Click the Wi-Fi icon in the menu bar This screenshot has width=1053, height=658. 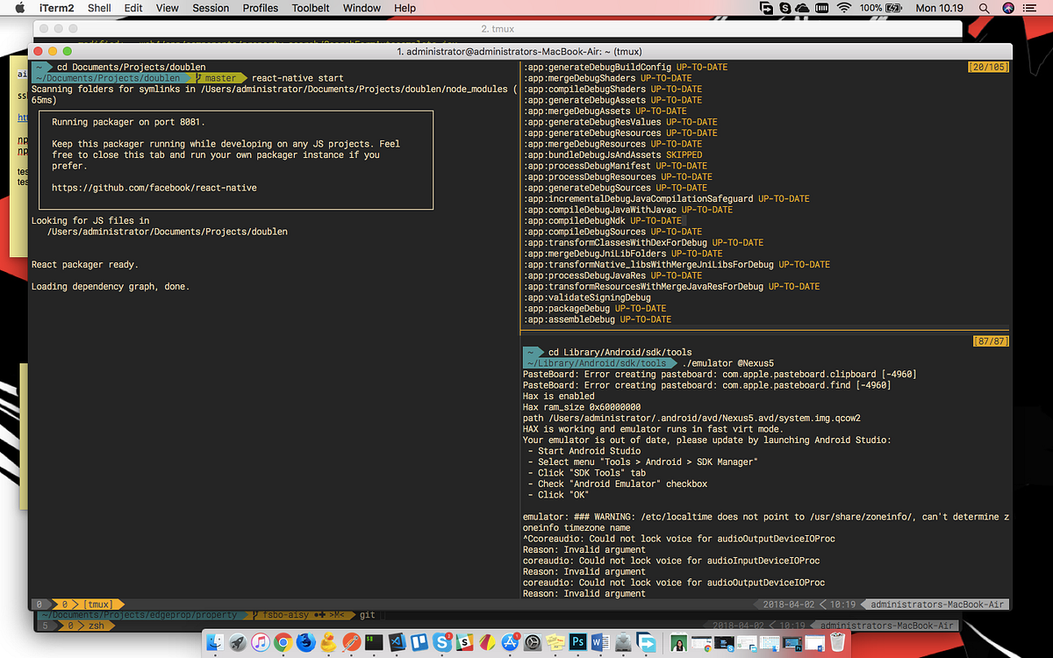click(x=842, y=8)
